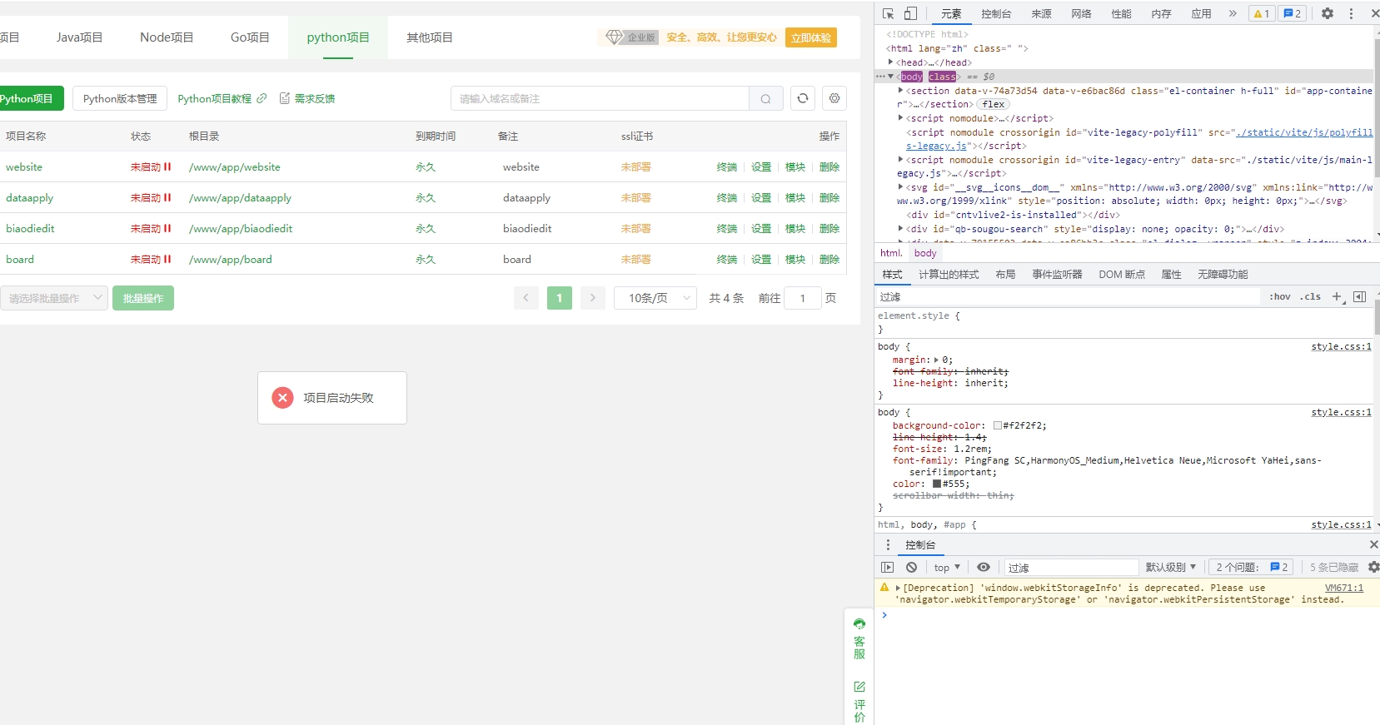Open 需求反馈 feedback link
Screen dimensions: 1380x725
[x=307, y=98]
